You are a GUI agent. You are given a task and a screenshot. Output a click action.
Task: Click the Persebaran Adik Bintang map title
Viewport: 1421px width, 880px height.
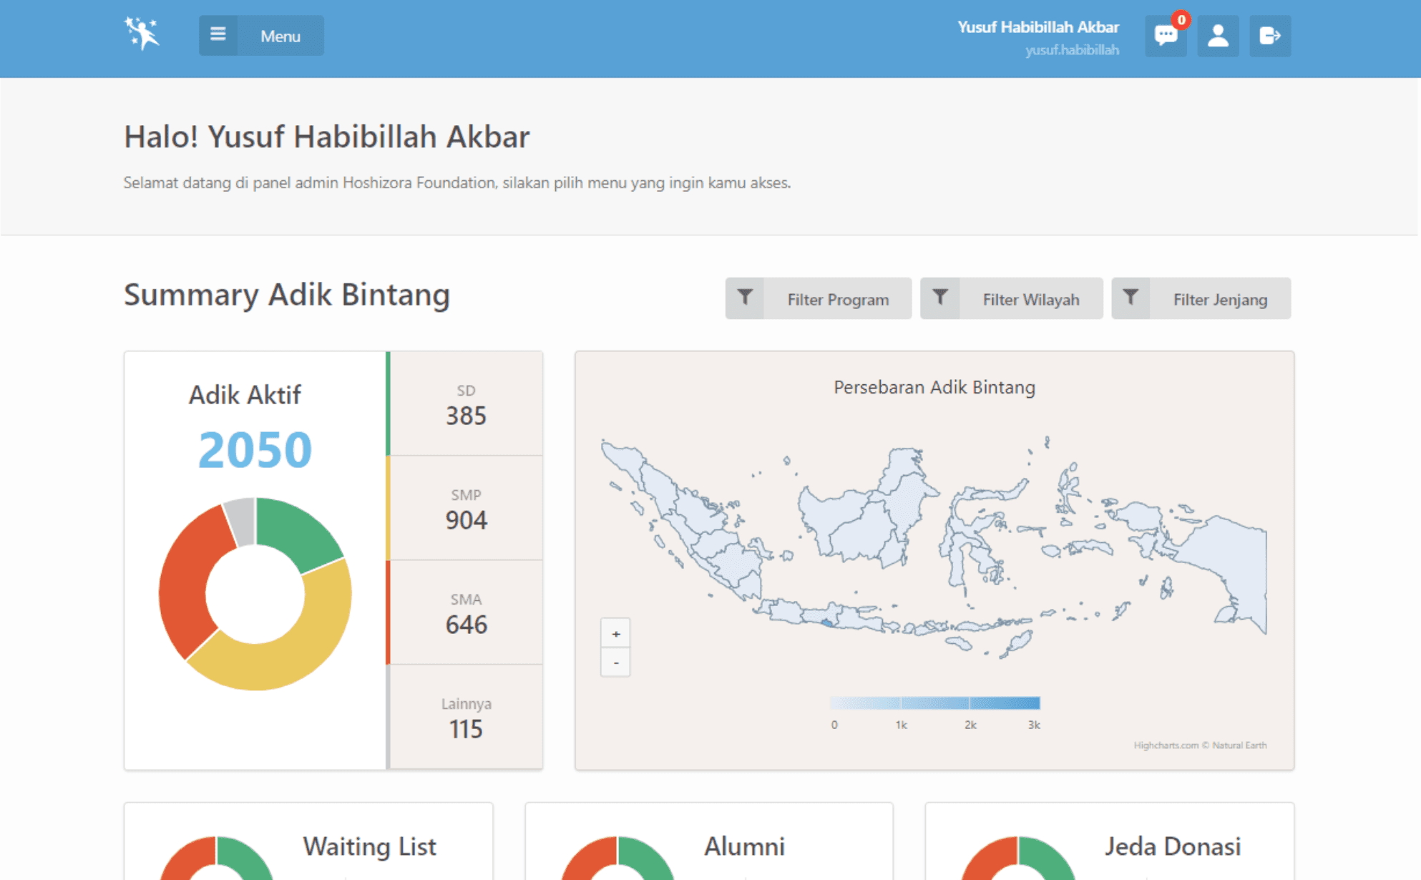pyautogui.click(x=934, y=387)
